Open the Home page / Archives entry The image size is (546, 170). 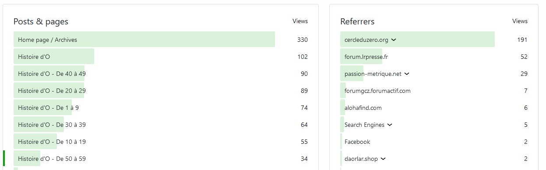point(47,40)
